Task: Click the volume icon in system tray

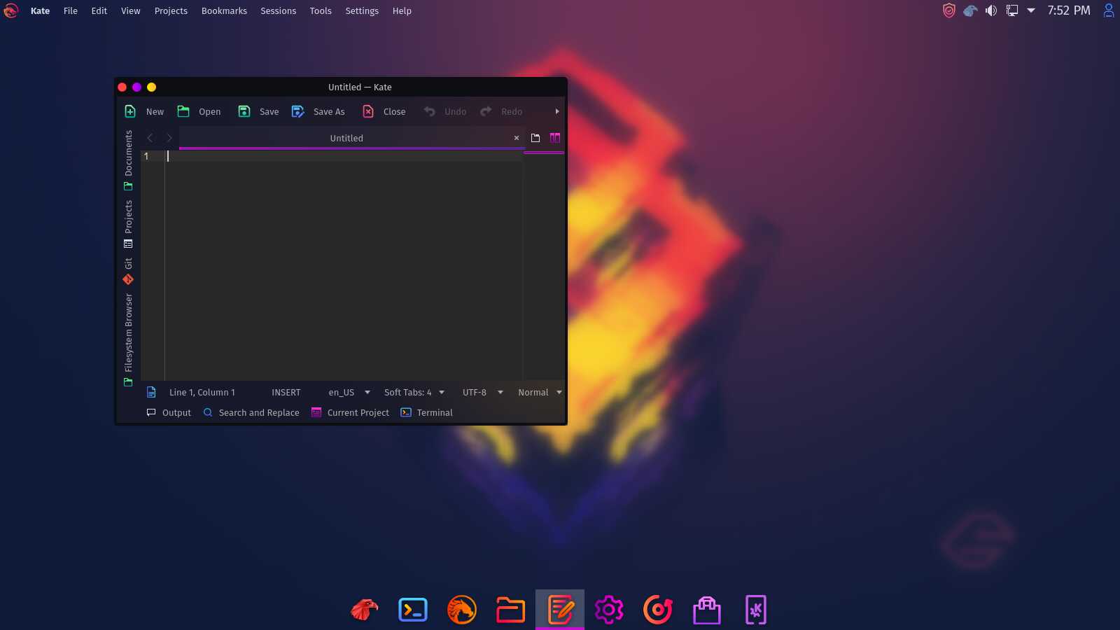Action: (991, 10)
